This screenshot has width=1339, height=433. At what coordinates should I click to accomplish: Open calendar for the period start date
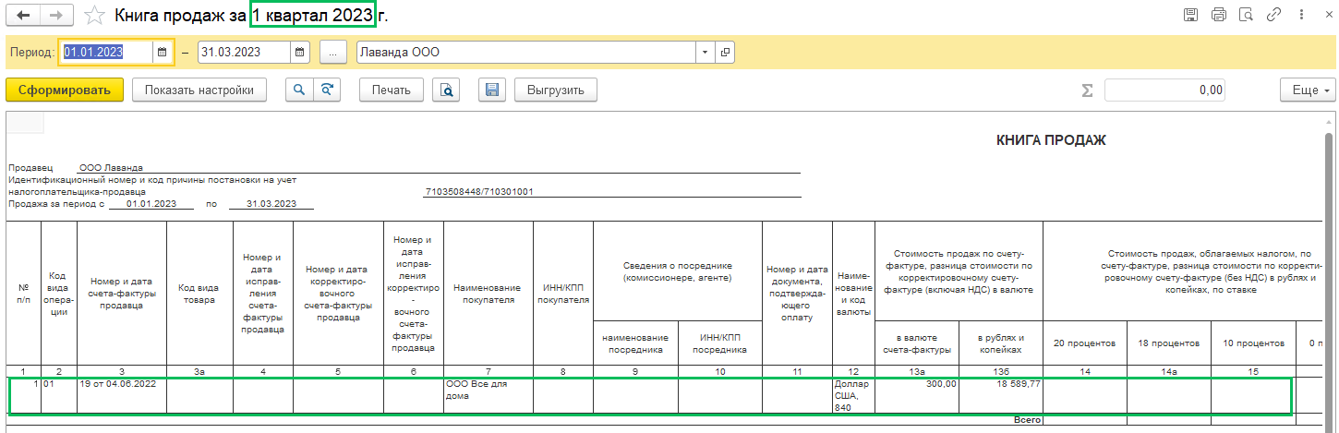(162, 53)
